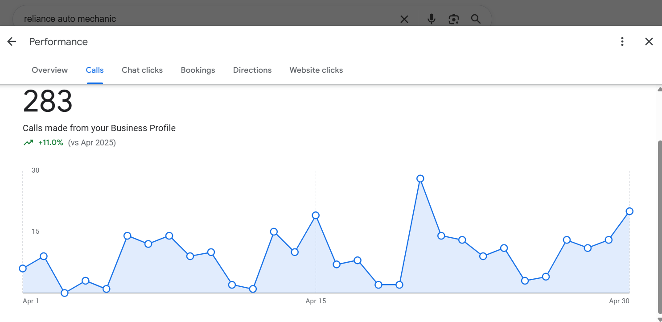Click the 15 y-axis label
Viewport: 662px width, 322px height.
tap(35, 231)
